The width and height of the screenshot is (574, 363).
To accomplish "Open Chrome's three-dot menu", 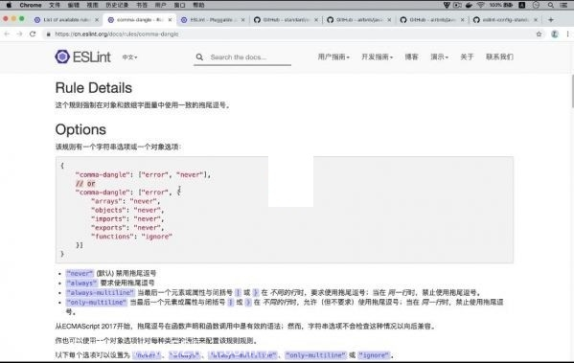I will point(568,34).
